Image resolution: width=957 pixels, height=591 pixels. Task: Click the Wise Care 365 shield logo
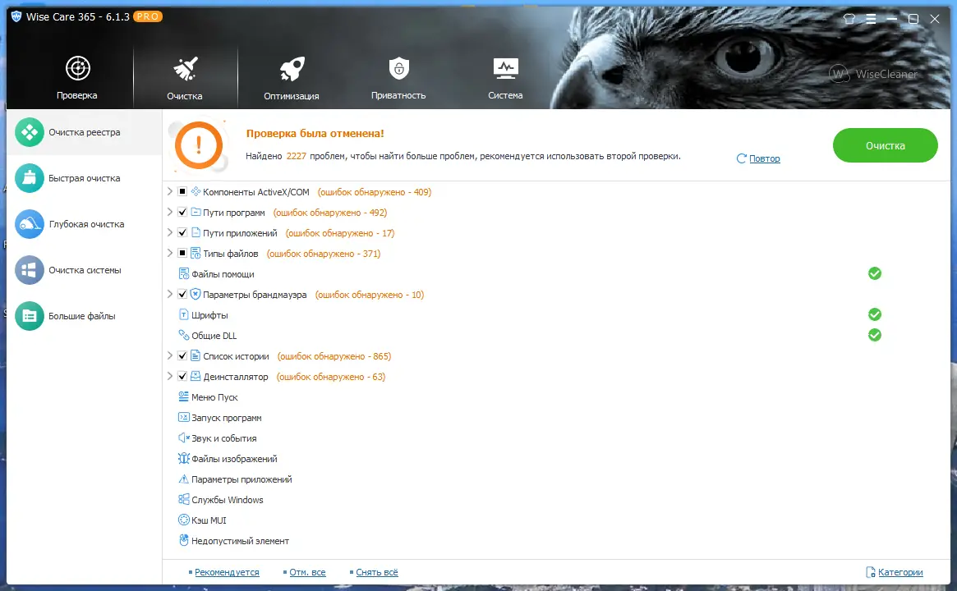point(16,16)
